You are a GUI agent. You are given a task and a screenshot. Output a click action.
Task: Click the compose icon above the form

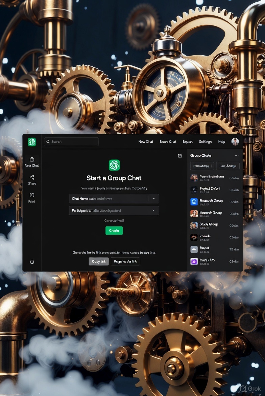click(x=180, y=156)
